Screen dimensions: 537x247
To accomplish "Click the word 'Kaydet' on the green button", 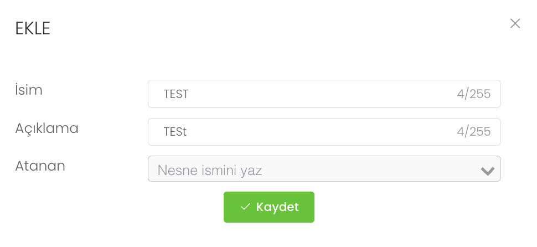I will (277, 207).
